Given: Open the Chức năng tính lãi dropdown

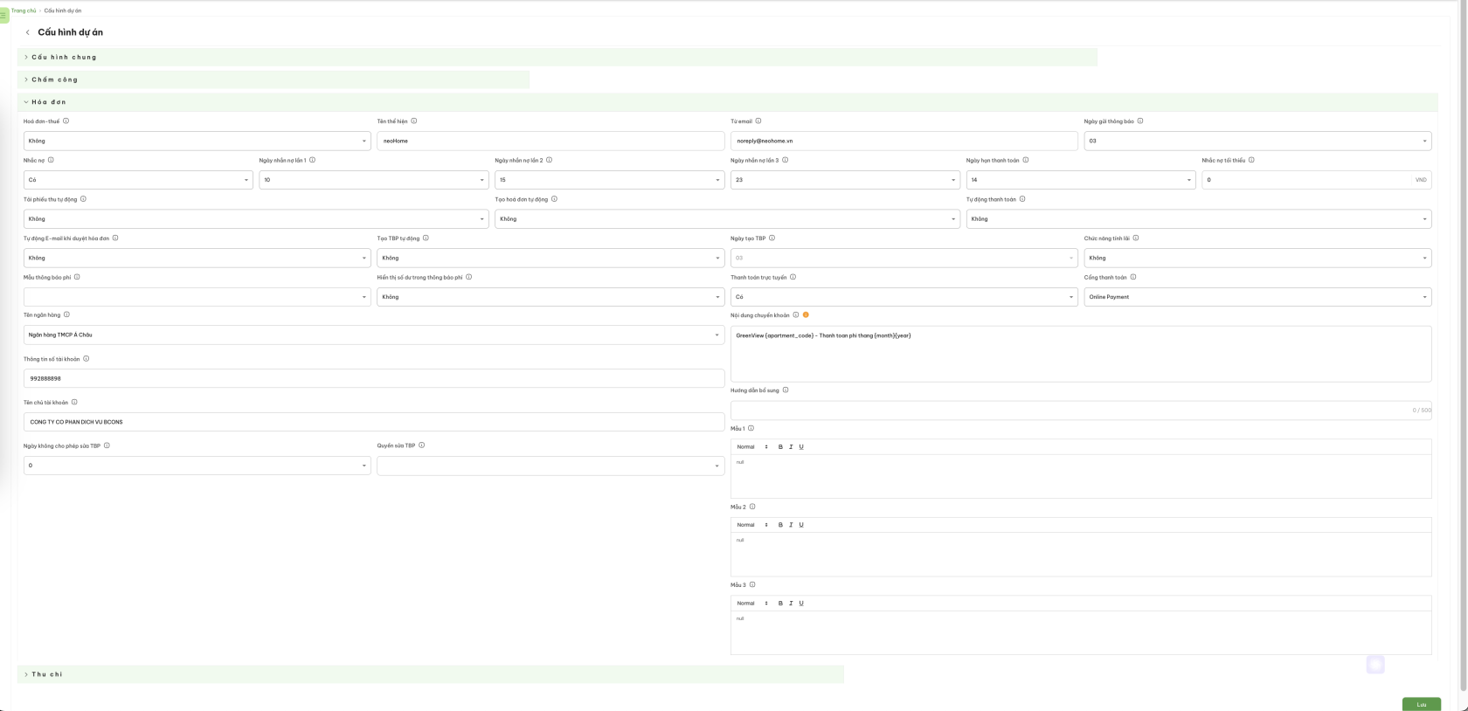Looking at the screenshot, I should click(1257, 258).
